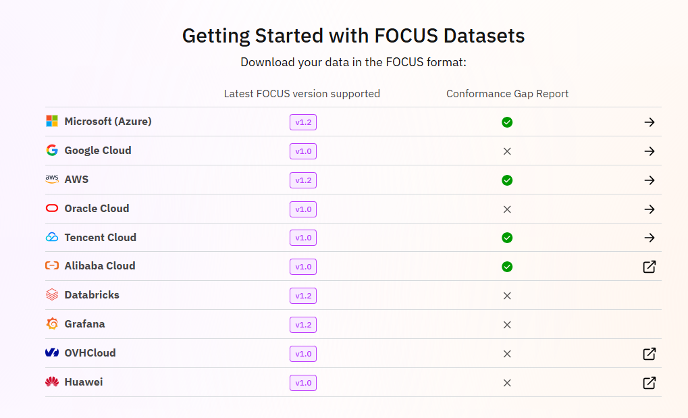688x418 pixels.
Task: Click the Databricks logo icon
Action: (x=52, y=295)
